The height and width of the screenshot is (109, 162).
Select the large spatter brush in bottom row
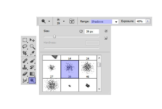tap(52, 85)
